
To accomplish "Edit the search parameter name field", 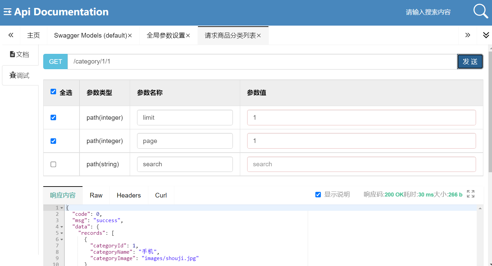I will (x=185, y=164).
